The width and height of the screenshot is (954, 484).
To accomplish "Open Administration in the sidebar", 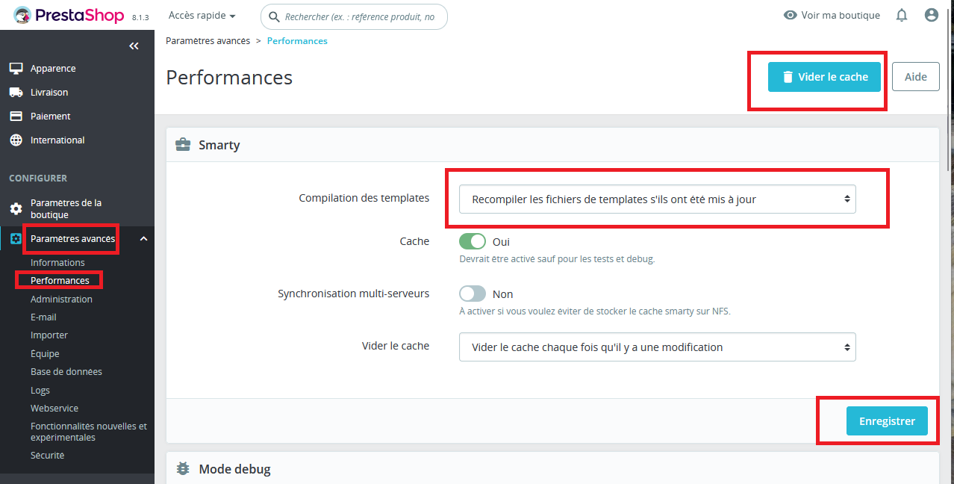I will (x=61, y=299).
